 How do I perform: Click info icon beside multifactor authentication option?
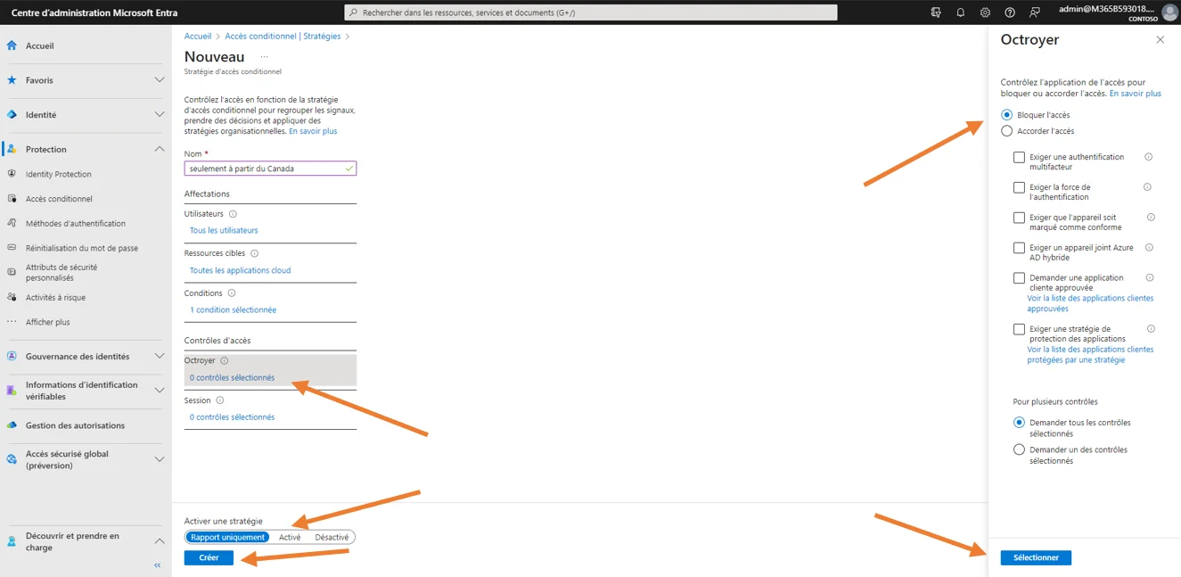pos(1148,157)
